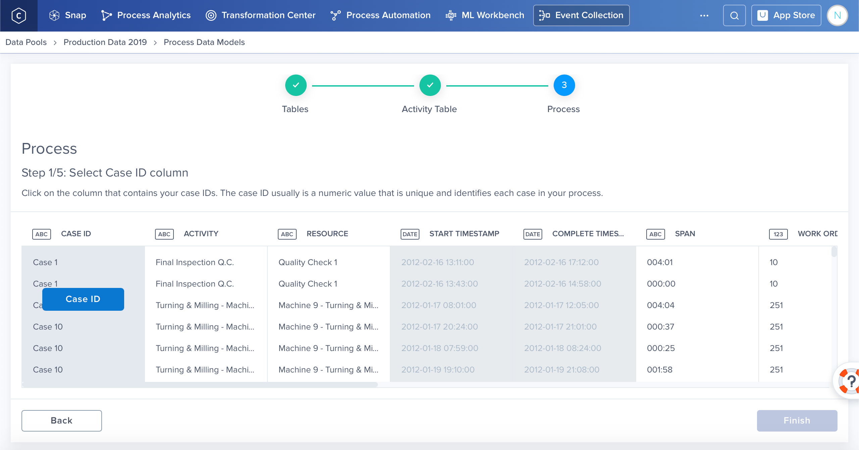Return to the Tables step
The image size is (859, 450).
pos(295,85)
